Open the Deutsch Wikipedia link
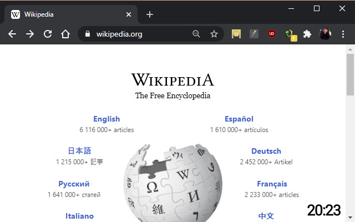Viewport: 355px width, 222px height. click(x=266, y=151)
